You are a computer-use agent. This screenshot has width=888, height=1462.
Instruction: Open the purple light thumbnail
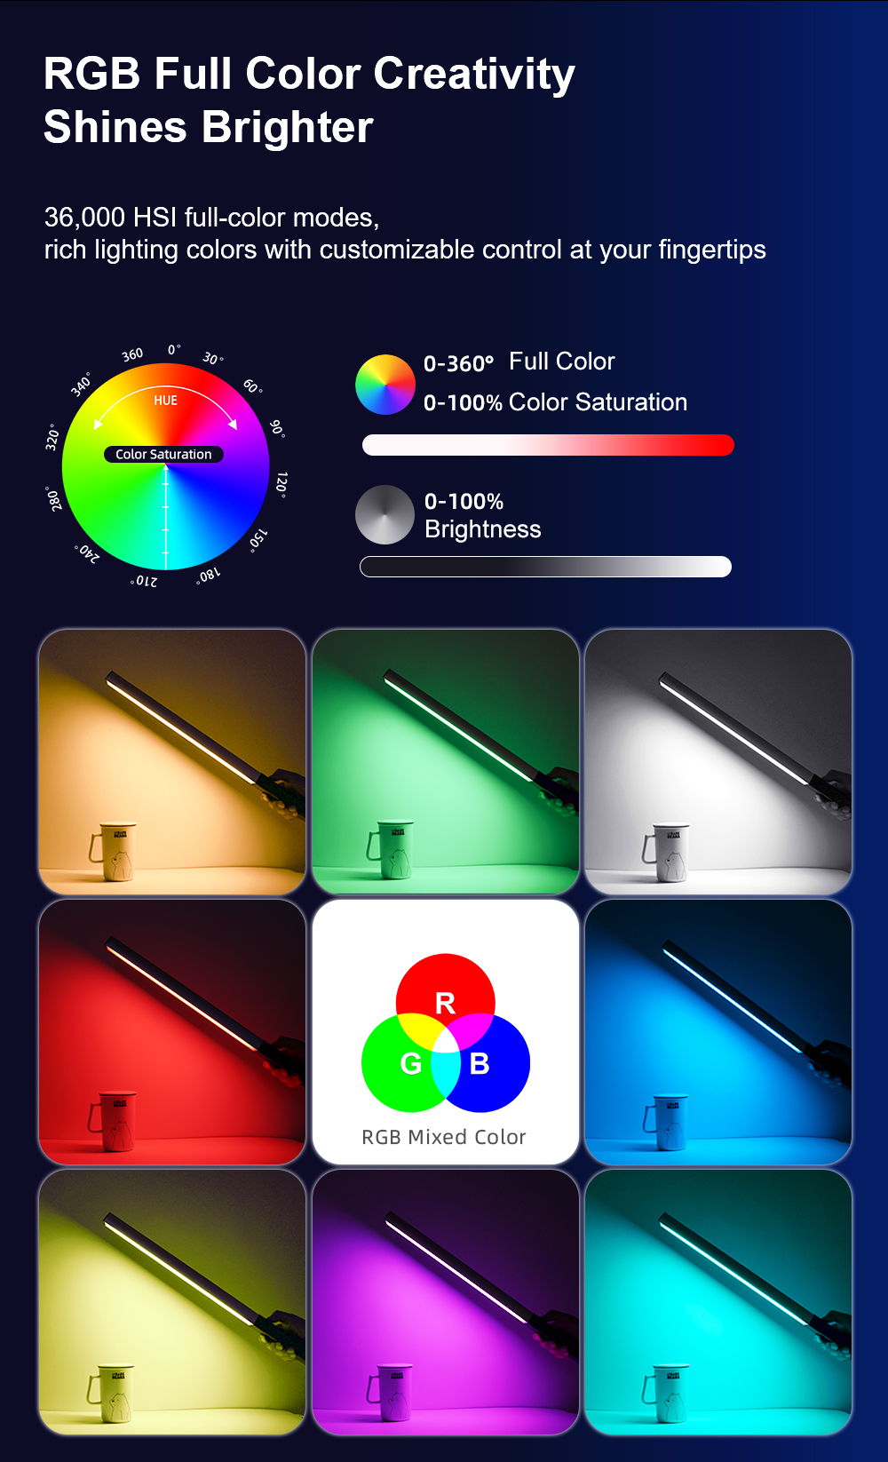point(446,1302)
